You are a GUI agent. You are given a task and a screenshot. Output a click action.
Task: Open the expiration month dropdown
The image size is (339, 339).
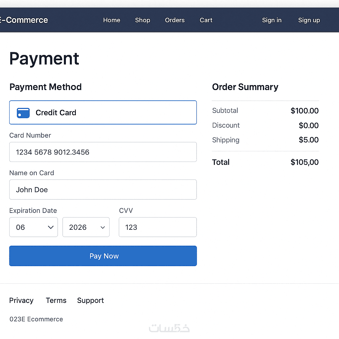(x=33, y=227)
